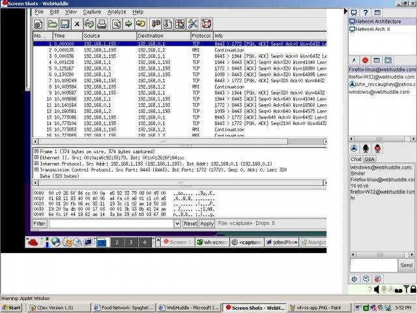
Task: Reload capture with green arrows icon
Action: point(89,24)
